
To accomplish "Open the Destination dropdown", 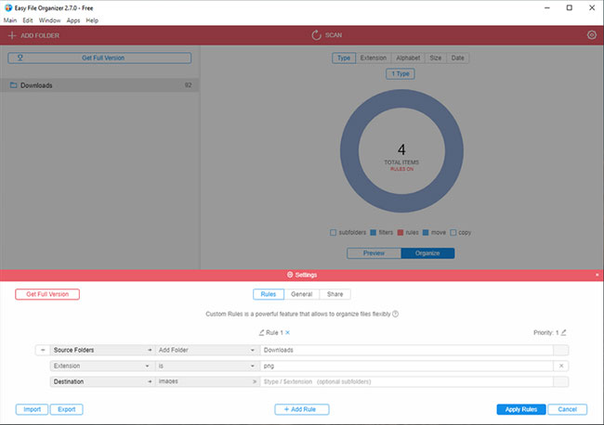I will click(x=102, y=381).
